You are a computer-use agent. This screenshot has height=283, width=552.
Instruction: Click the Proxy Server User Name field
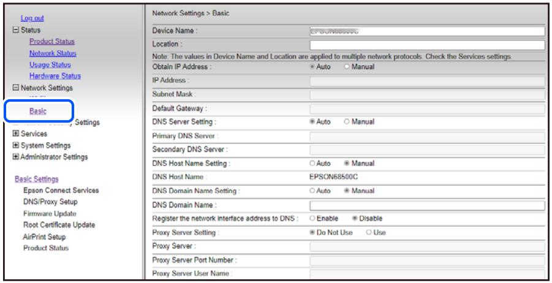coord(427,274)
